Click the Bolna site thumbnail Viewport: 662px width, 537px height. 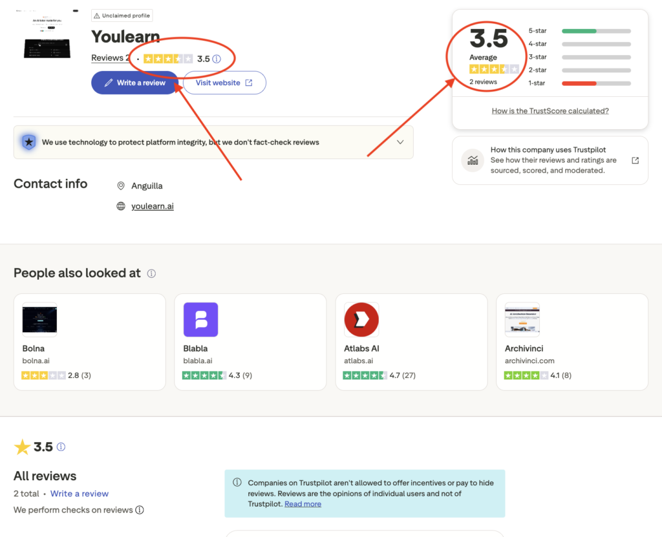[39, 320]
